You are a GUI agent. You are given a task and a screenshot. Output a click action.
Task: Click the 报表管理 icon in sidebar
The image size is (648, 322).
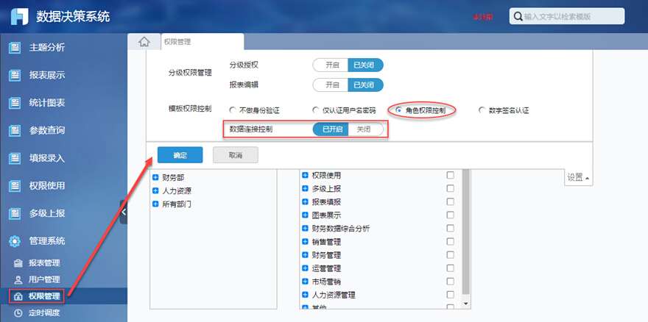click(x=18, y=263)
